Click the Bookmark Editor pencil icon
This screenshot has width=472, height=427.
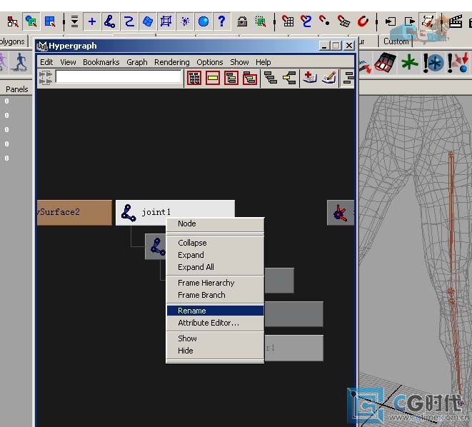(328, 78)
